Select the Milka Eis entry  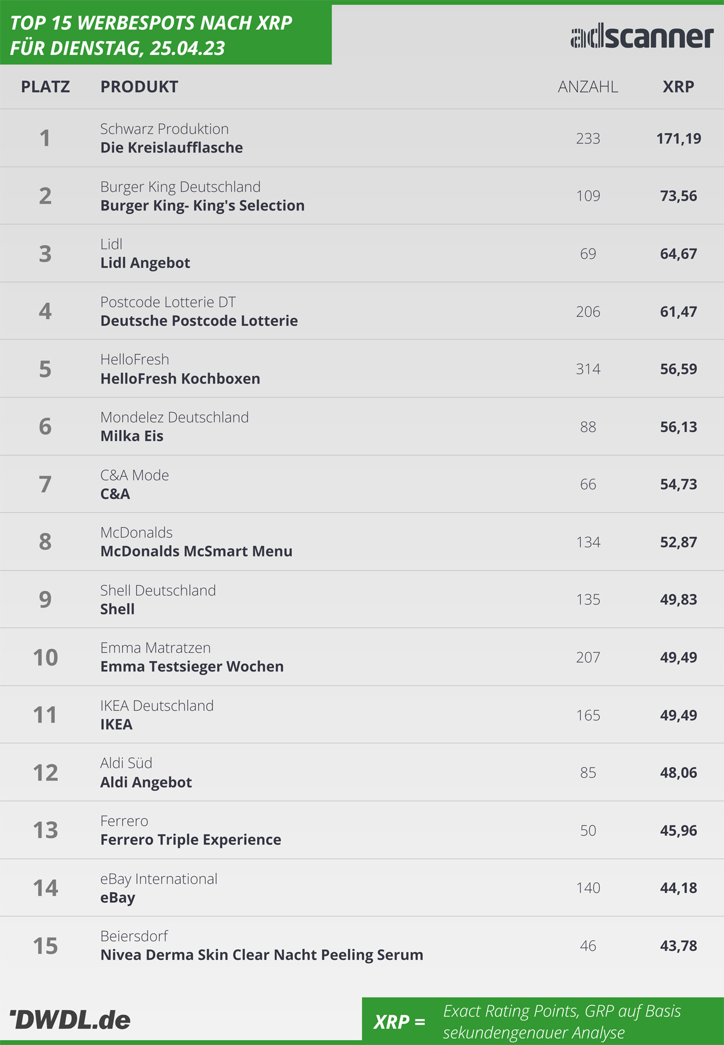click(x=132, y=436)
